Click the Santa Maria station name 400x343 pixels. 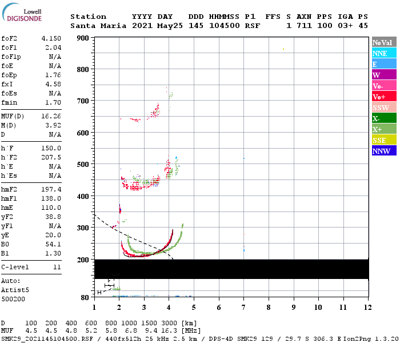coord(98,26)
